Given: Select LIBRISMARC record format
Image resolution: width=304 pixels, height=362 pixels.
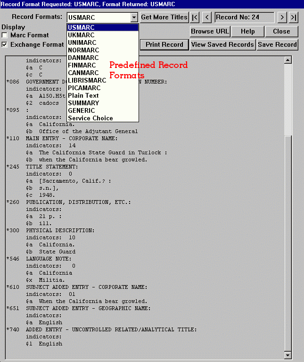Looking at the screenshot, I should (x=103, y=80).
